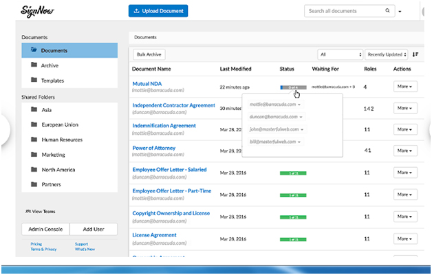
Task: Click the View Teams link
Action: click(x=41, y=212)
